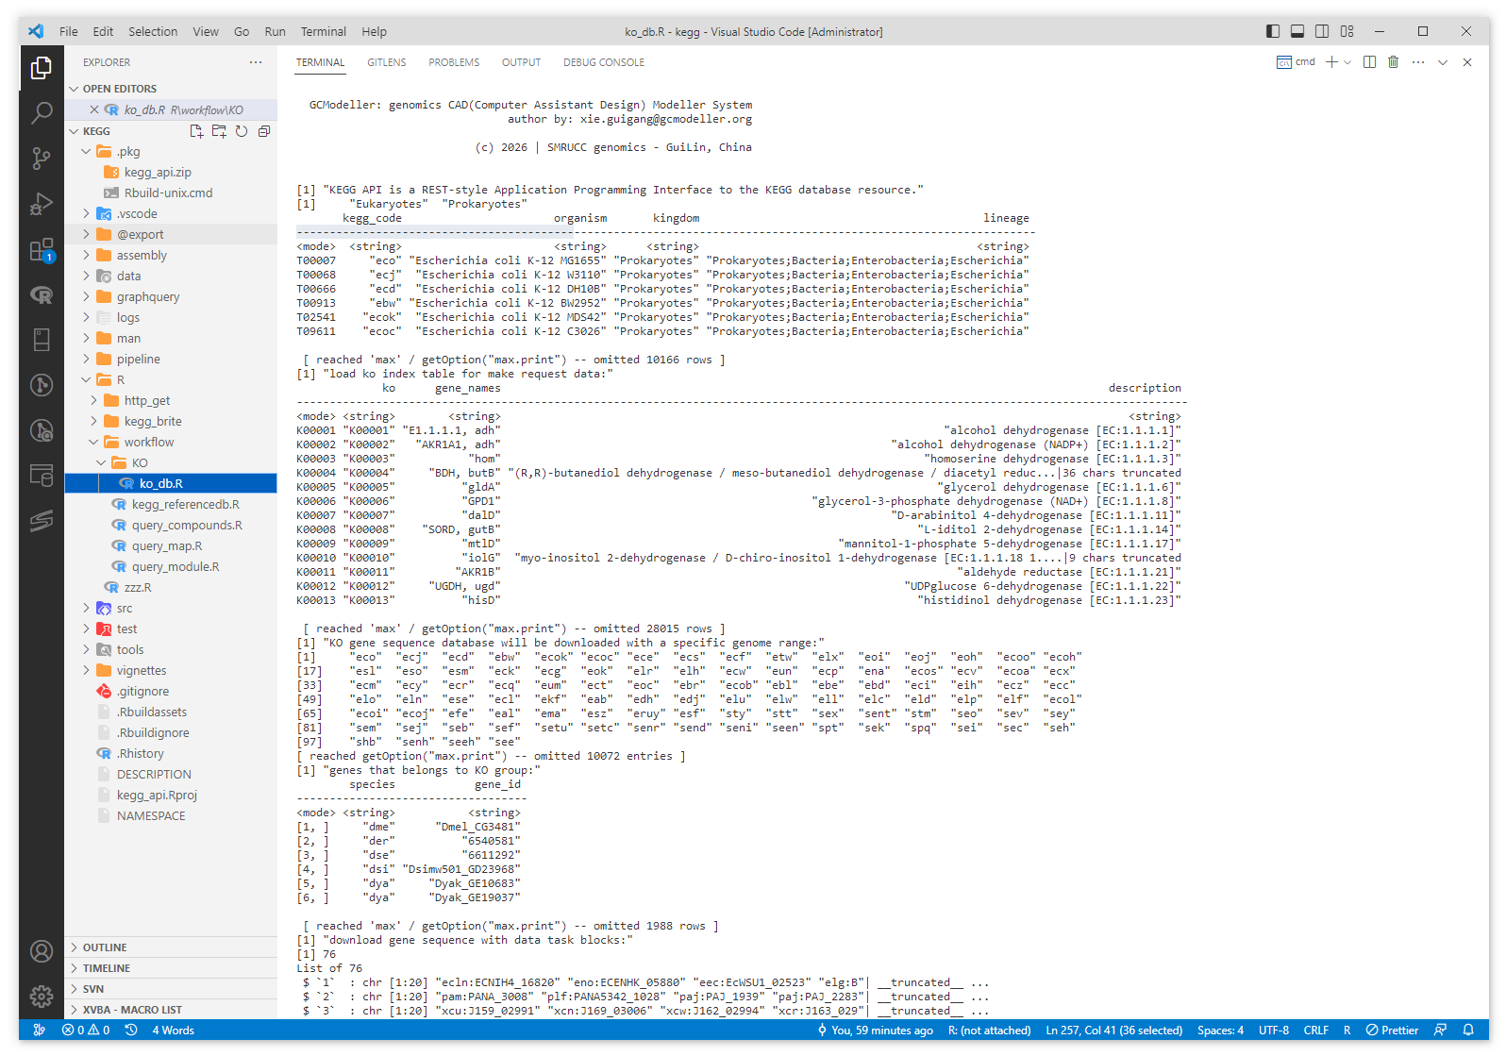Screen dimensions: 1506x1056
Task: Open the Source Control view
Action: (x=42, y=159)
